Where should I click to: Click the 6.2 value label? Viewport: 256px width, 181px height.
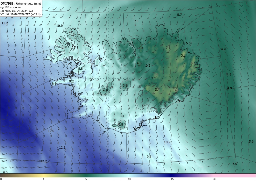tap(148, 66)
